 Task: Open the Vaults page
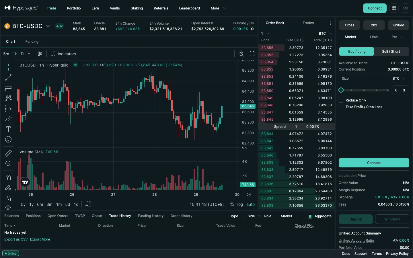[115, 8]
